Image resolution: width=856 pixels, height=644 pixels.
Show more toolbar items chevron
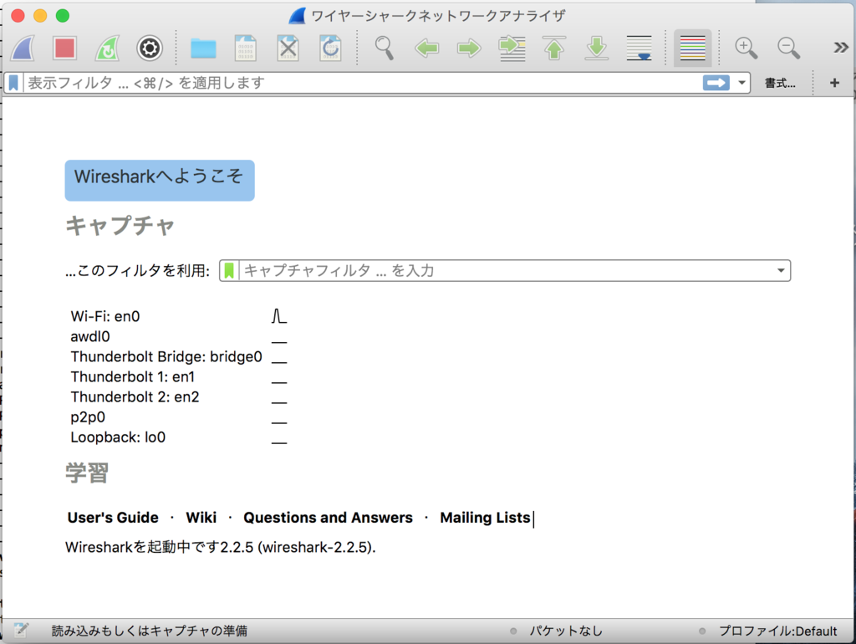(840, 48)
